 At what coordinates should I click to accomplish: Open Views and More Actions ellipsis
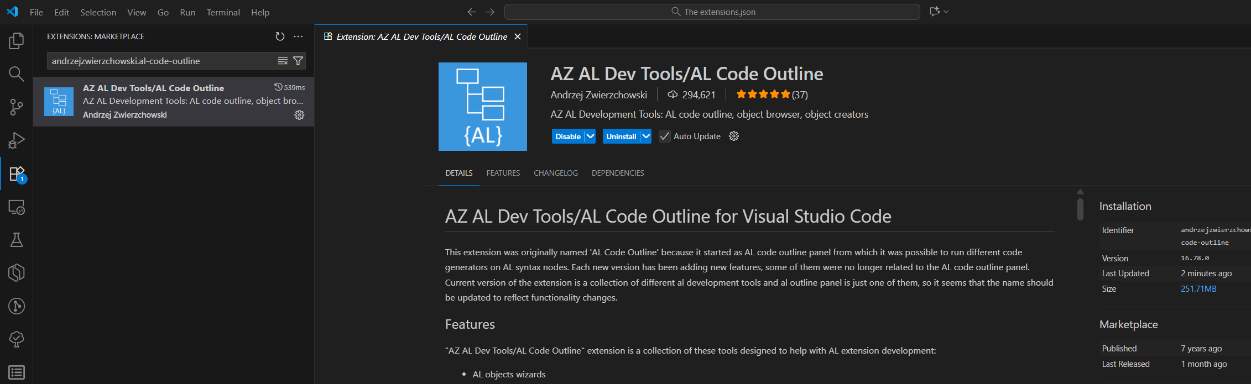298,36
